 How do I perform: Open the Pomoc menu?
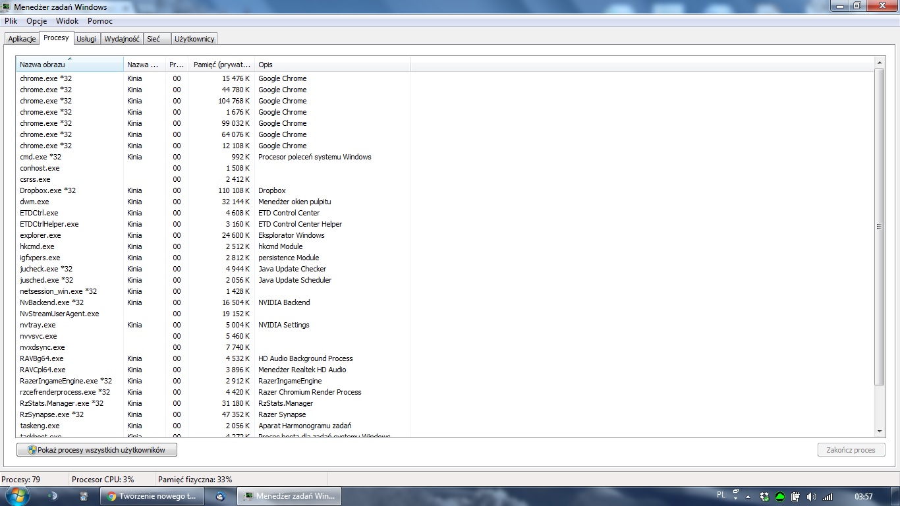100,21
